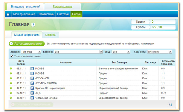Viewport: 183px width, 112px height.
Task: Click the Дата заявки column header
Action: pos(21,63)
